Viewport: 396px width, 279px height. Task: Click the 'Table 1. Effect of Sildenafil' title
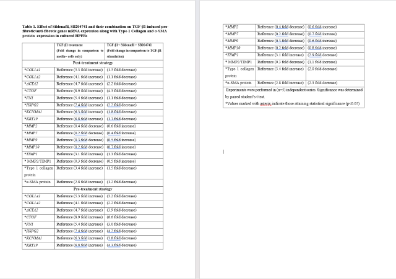point(95,31)
